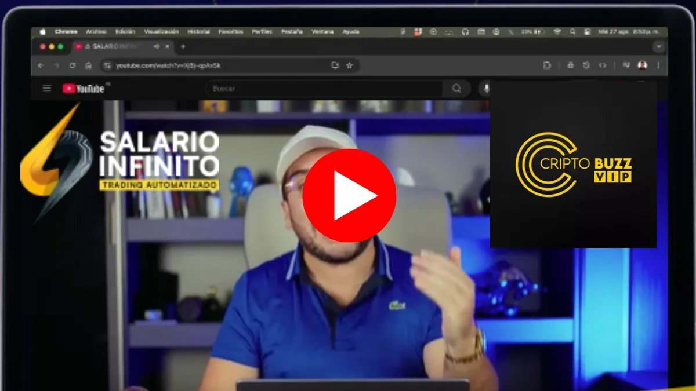696x391 pixels.
Task: Open Chrome's home page icon
Action: pyautogui.click(x=88, y=65)
